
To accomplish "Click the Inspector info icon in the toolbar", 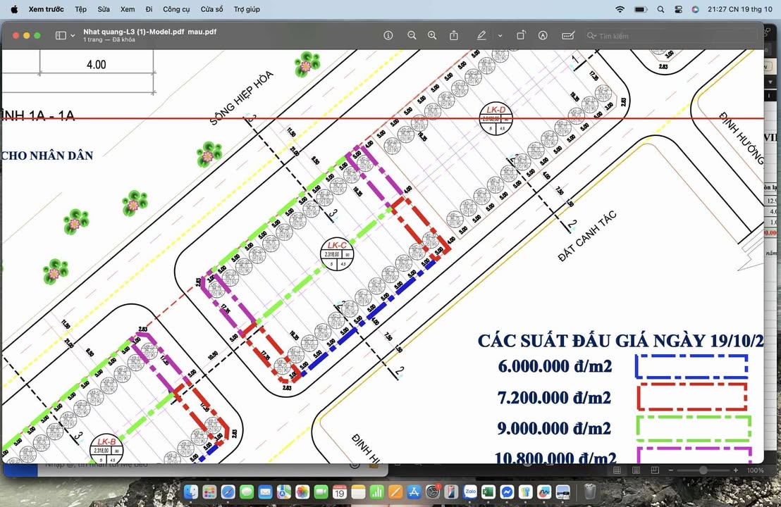I will [388, 35].
